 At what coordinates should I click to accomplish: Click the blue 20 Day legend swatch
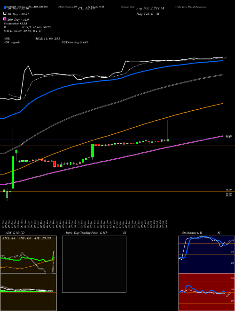tap(5, 8)
